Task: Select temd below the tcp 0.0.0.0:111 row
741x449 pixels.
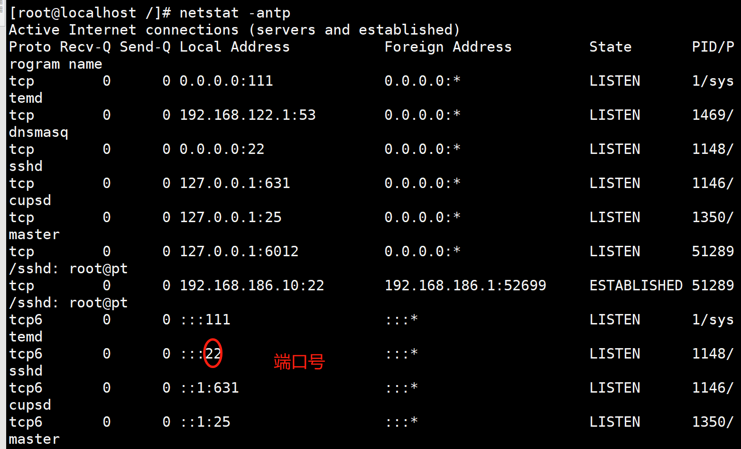Action: tap(26, 98)
